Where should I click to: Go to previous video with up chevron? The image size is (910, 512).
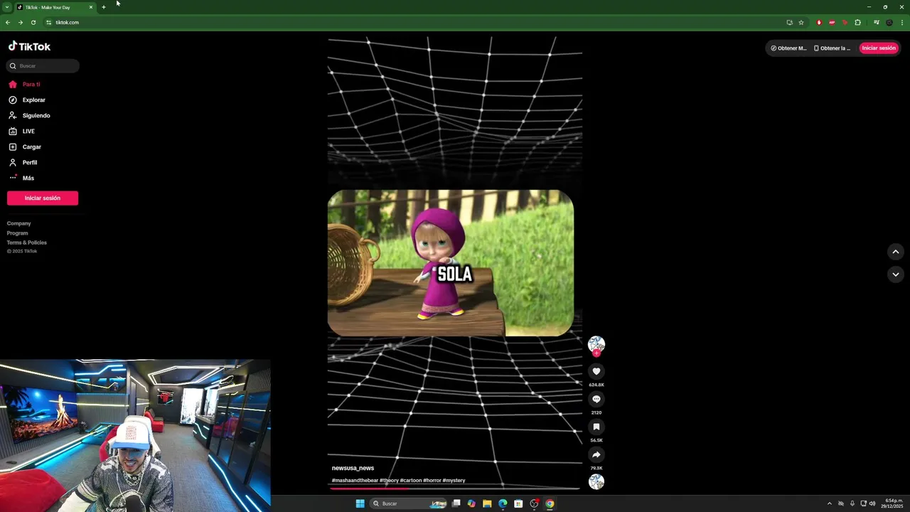point(896,252)
